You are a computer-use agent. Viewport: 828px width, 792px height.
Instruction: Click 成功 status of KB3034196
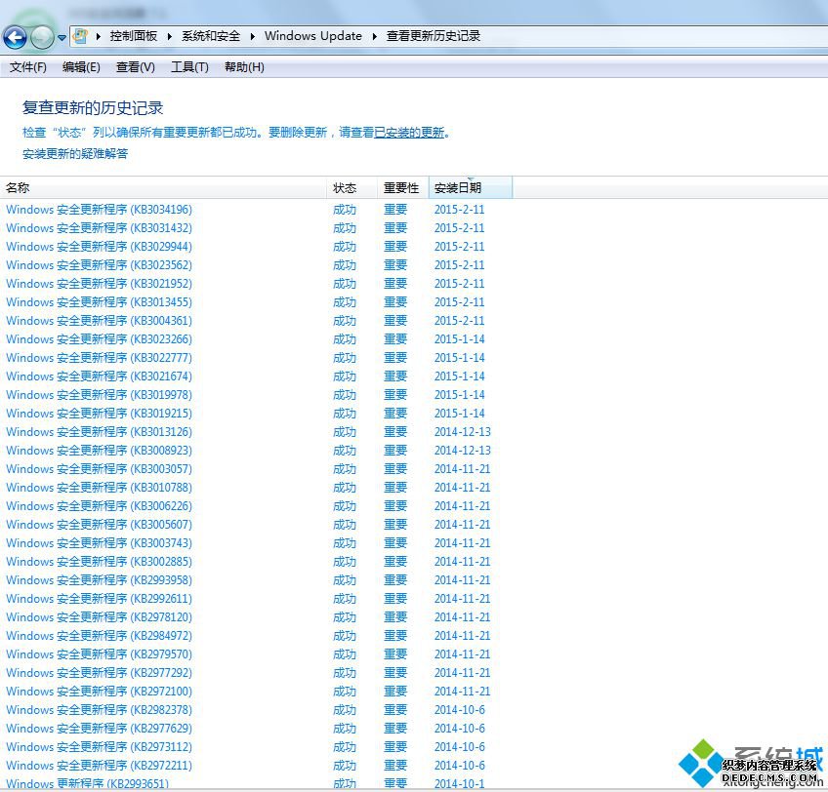pos(345,210)
